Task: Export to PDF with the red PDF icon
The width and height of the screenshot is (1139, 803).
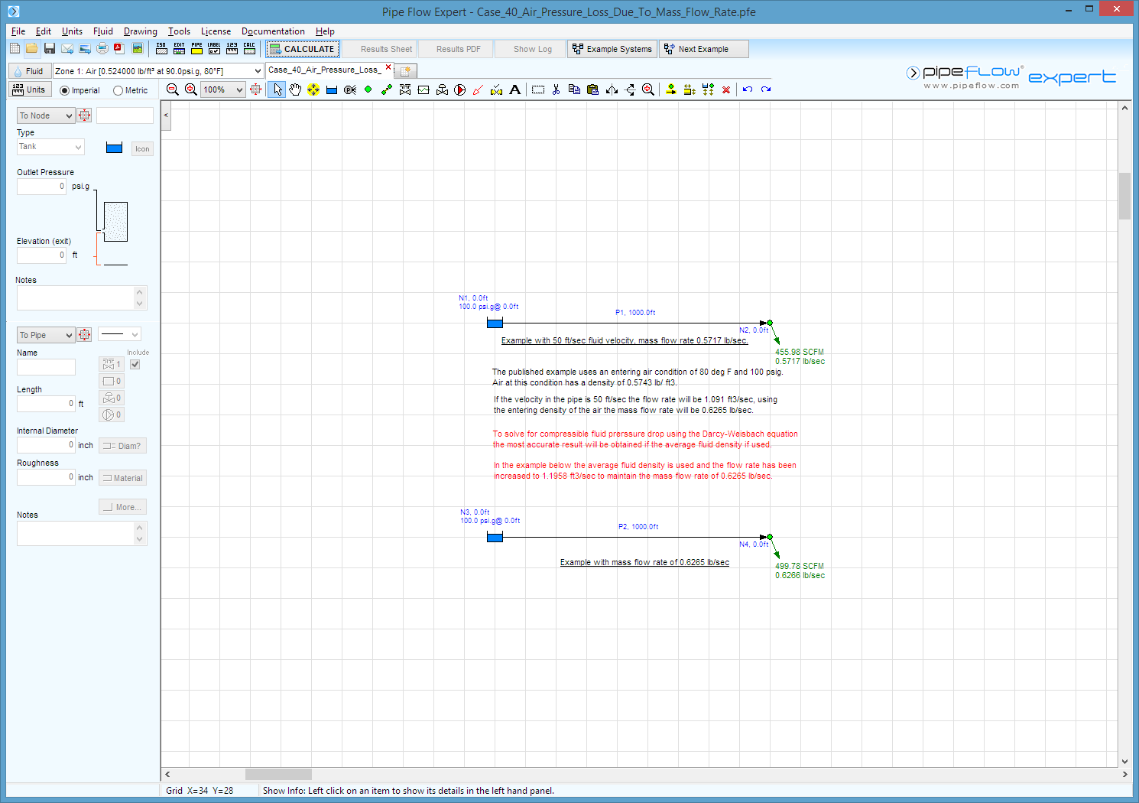Action: pyautogui.click(x=119, y=49)
